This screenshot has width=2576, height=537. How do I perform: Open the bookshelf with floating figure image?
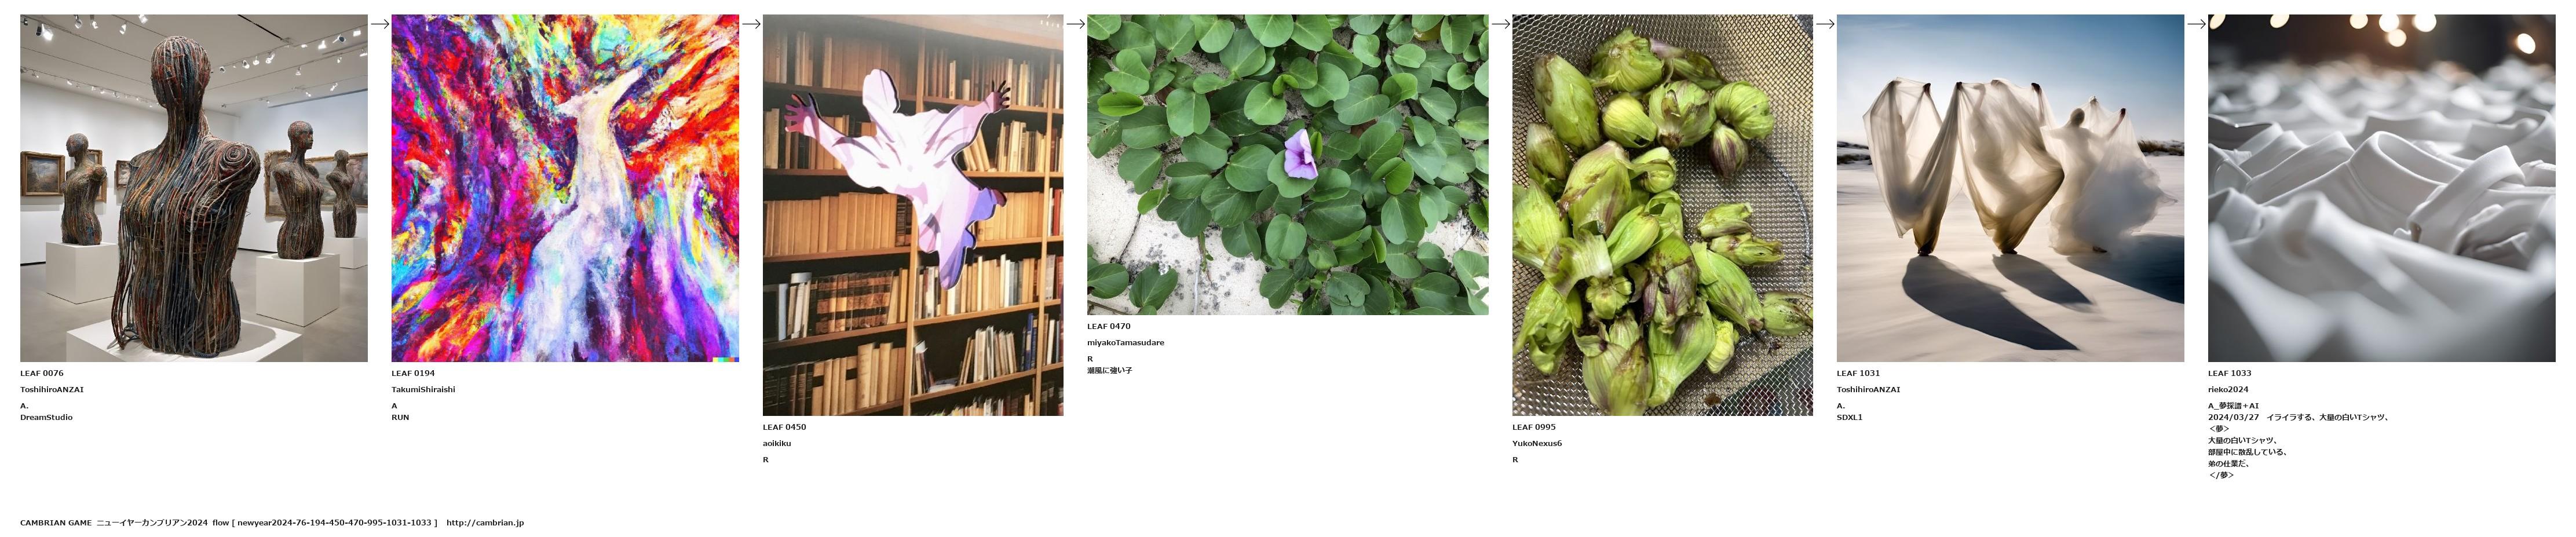913,215
